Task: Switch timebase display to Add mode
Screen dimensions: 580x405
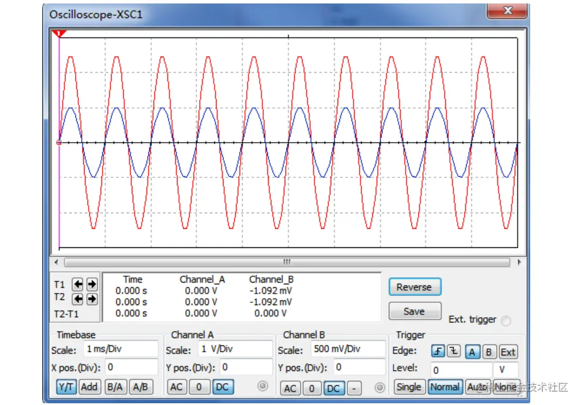Action: pos(89,387)
